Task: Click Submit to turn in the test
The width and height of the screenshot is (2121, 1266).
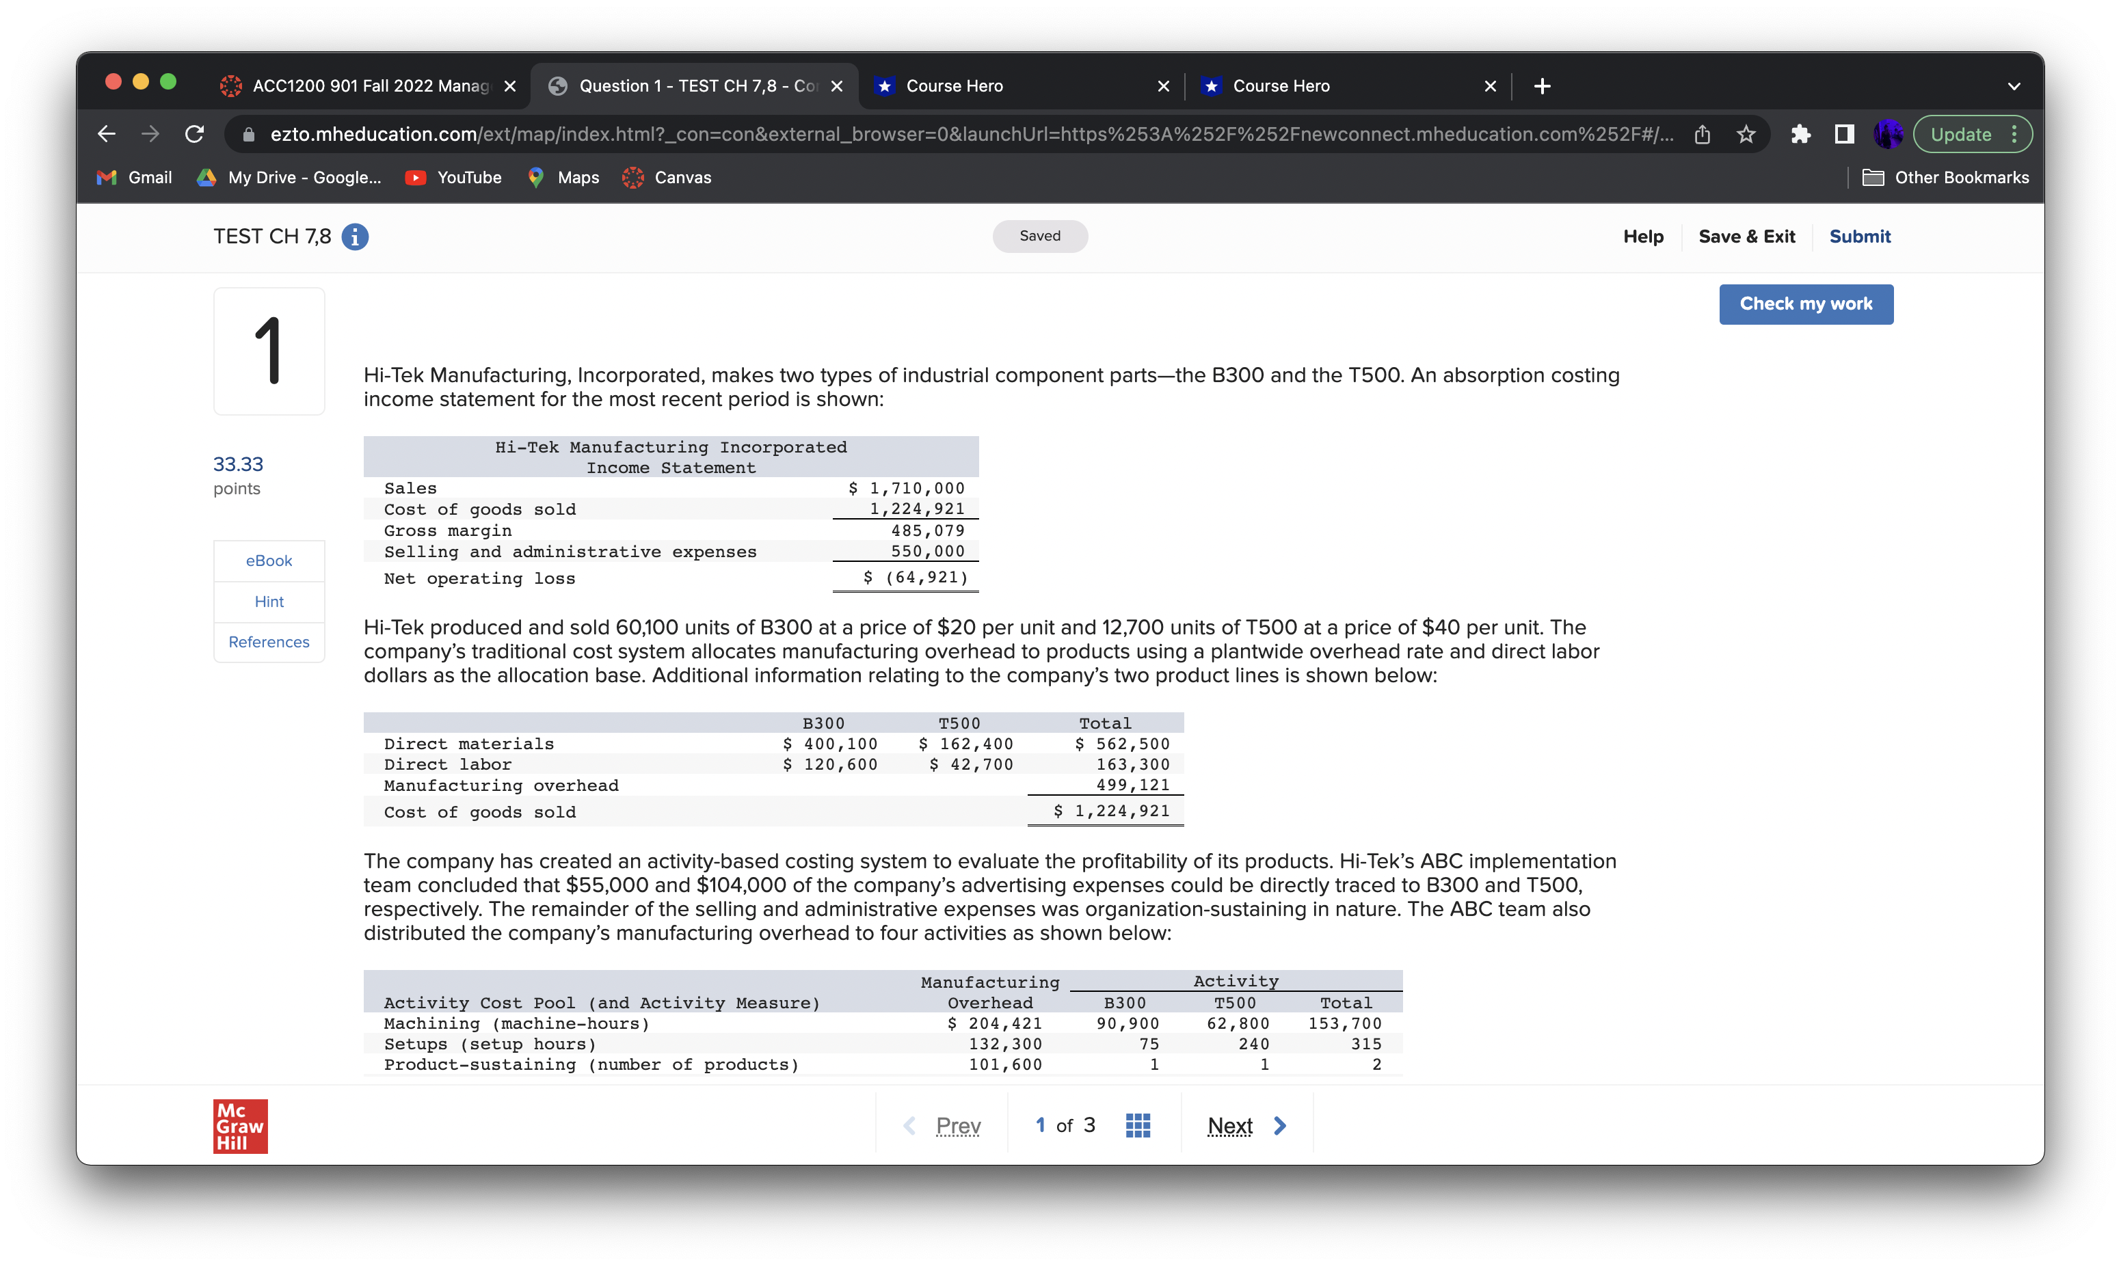Action: coord(1860,237)
